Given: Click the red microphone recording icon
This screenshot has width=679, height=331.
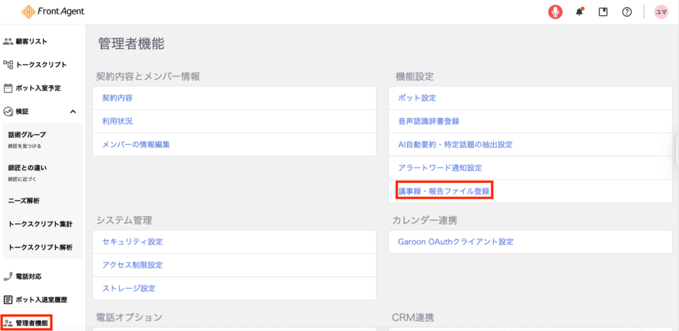Looking at the screenshot, I should [x=555, y=12].
